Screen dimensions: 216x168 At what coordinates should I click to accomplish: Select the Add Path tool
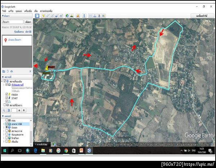[x=52, y=16]
